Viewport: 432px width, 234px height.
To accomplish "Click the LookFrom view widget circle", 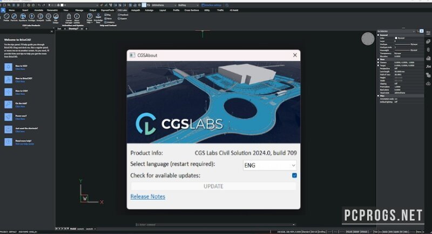I will tap(368, 39).
